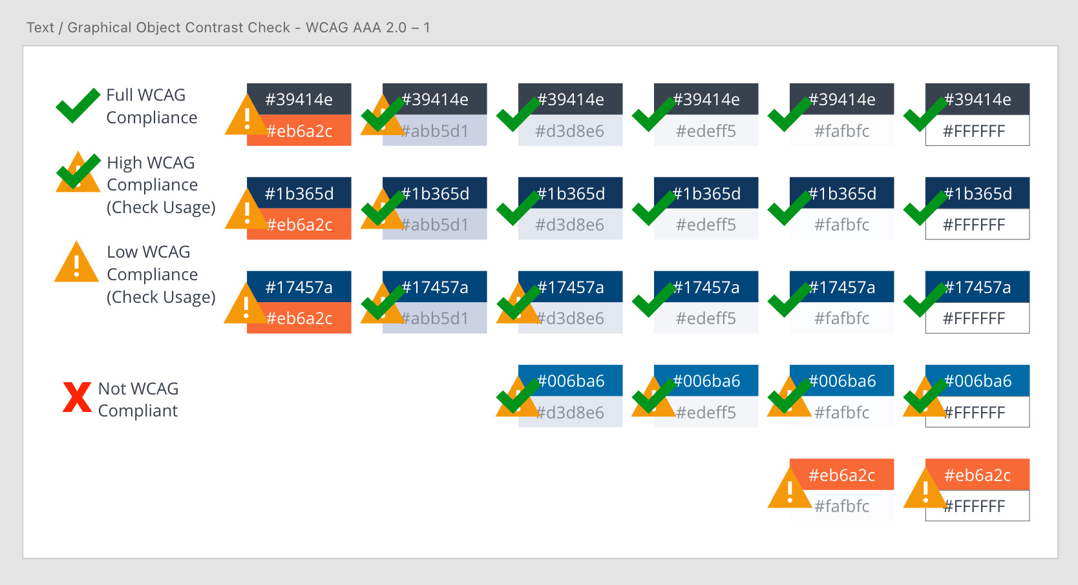This screenshot has height=585, width=1078.
Task: Click the High WCAG Compliance legend icon
Action: [x=78, y=172]
